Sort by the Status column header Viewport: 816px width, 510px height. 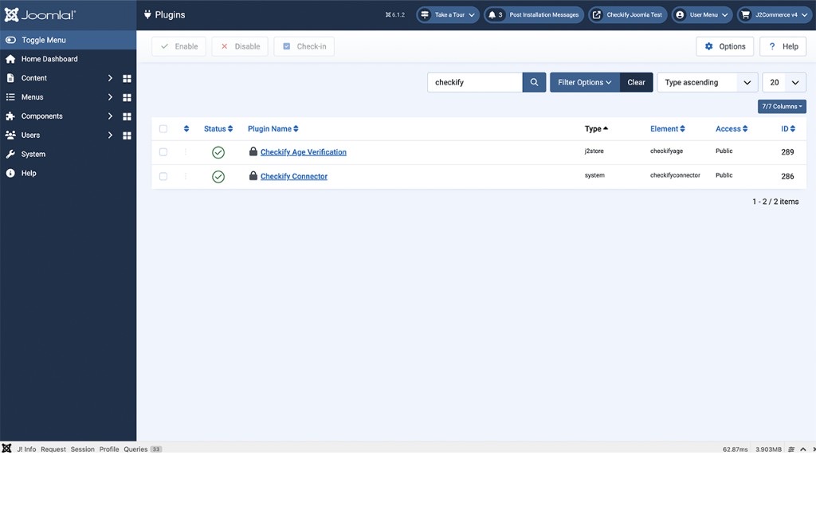(218, 128)
